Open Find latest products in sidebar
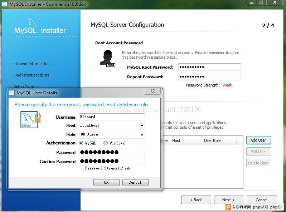Viewport: 286px width, 212px height. (31, 75)
